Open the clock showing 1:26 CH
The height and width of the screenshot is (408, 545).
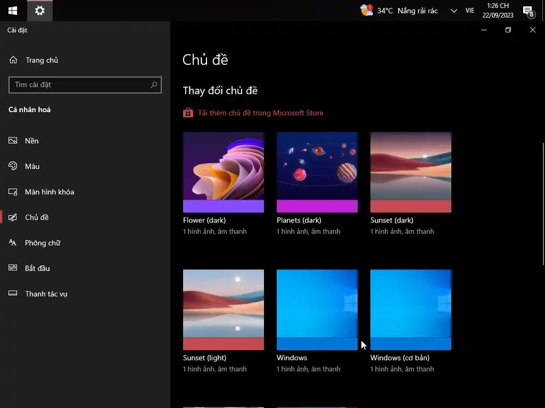click(x=498, y=11)
